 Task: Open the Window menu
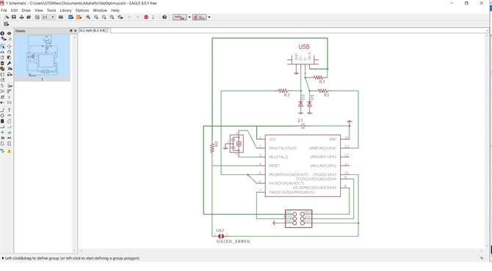tap(100, 10)
